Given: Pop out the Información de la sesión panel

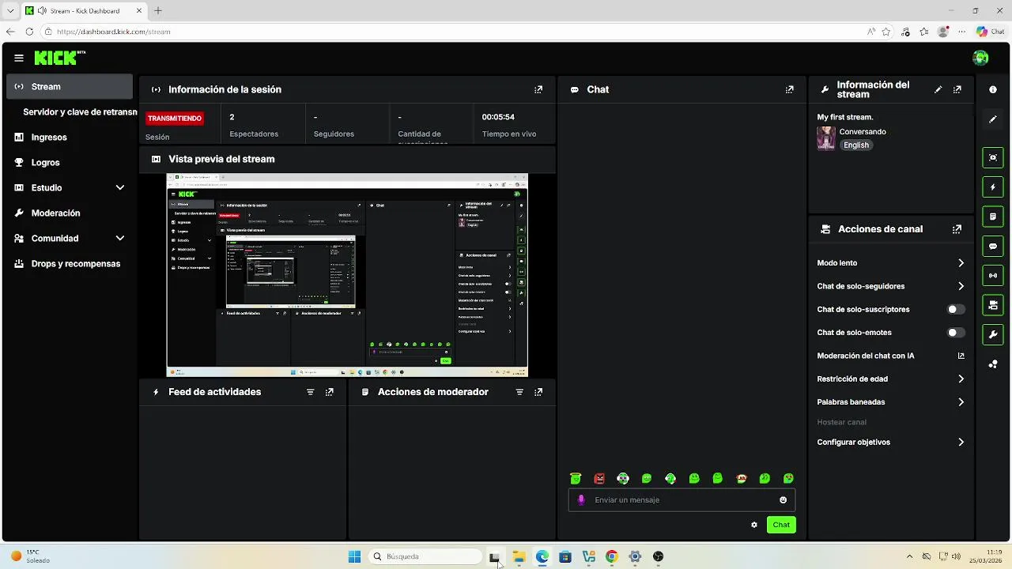Looking at the screenshot, I should [538, 89].
